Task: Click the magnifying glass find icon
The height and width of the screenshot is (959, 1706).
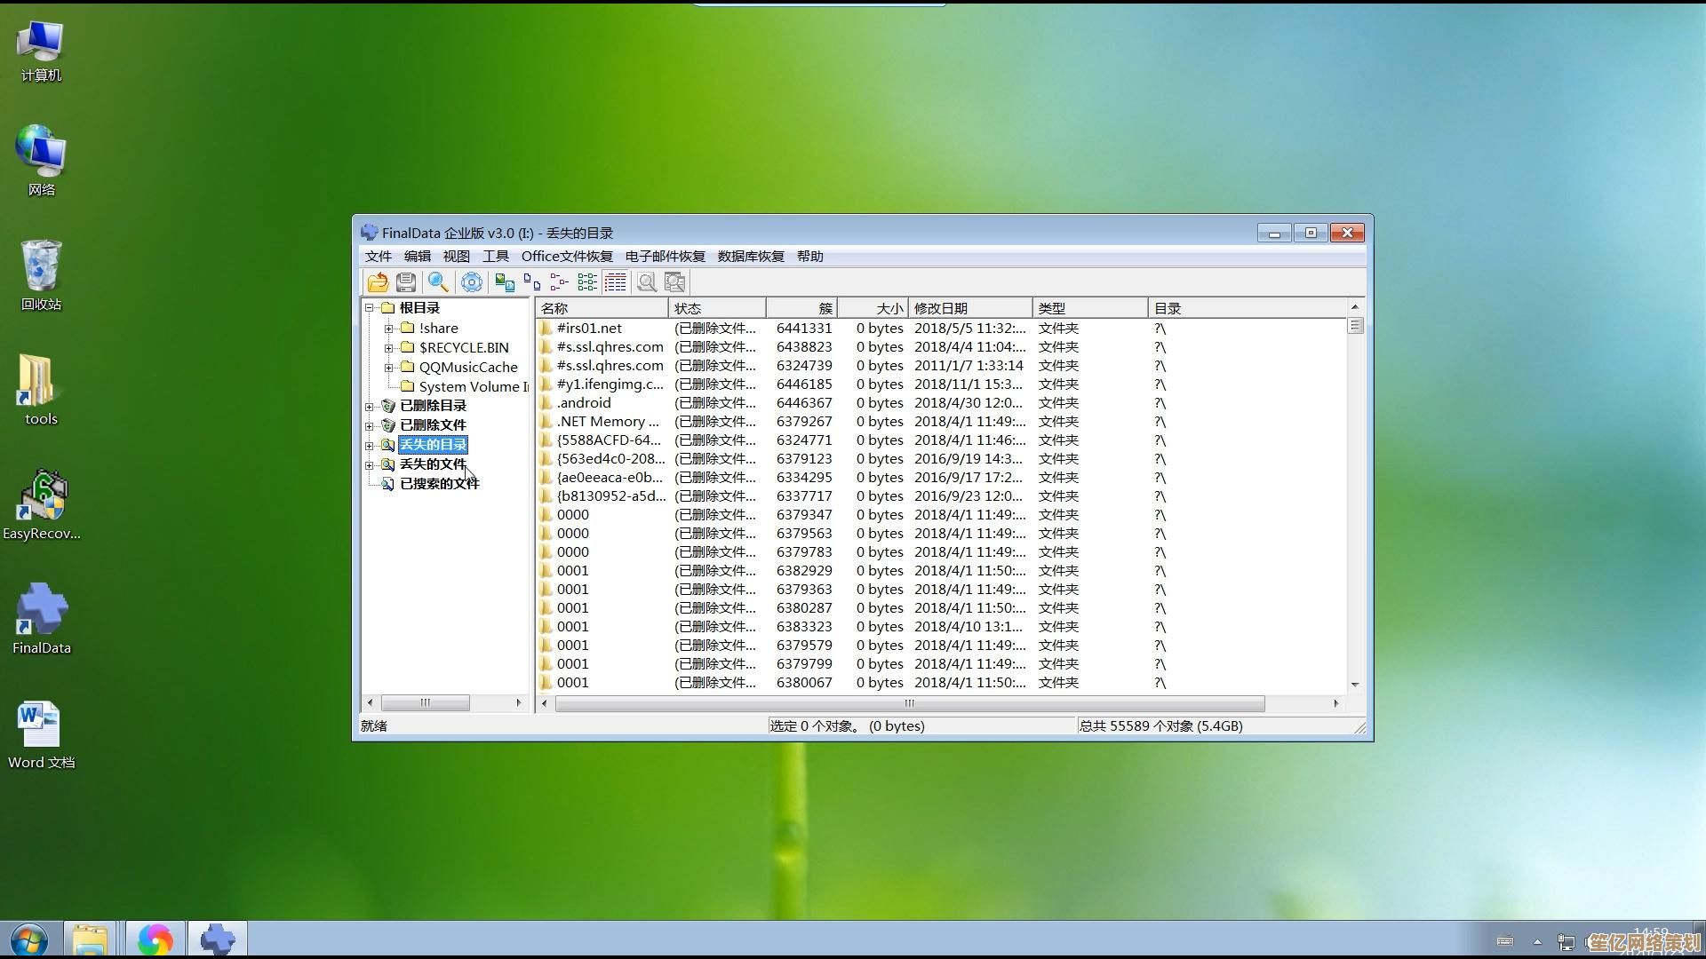Action: 438,282
